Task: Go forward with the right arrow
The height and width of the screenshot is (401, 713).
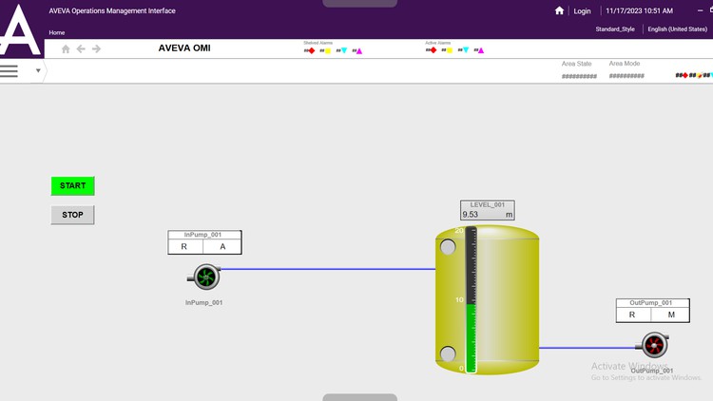Action: pyautogui.click(x=96, y=48)
